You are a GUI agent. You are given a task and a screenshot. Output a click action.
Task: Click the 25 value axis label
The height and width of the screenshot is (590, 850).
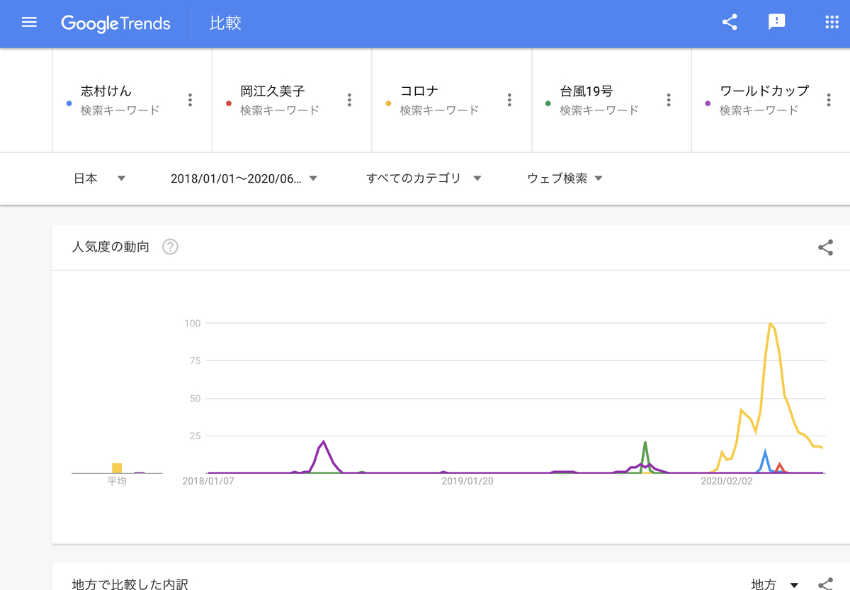click(195, 436)
